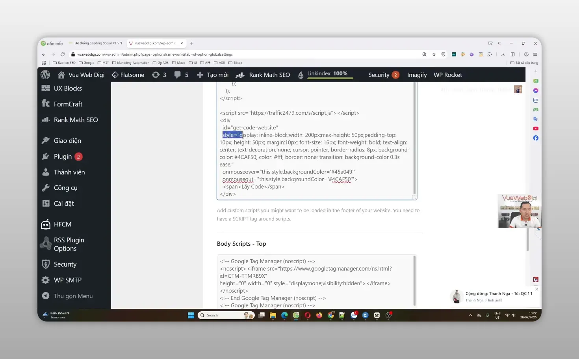Add a sidebar app with plus
This screenshot has width=579, height=359.
(x=536, y=71)
